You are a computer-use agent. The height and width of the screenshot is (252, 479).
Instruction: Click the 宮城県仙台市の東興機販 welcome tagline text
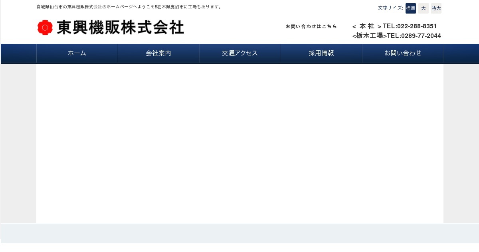[129, 7]
